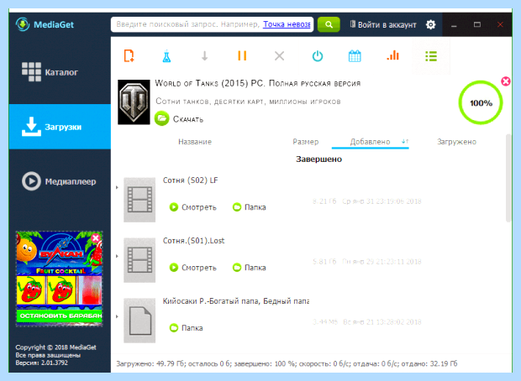
Task: Sort by Добавлено column
Action: [370, 142]
